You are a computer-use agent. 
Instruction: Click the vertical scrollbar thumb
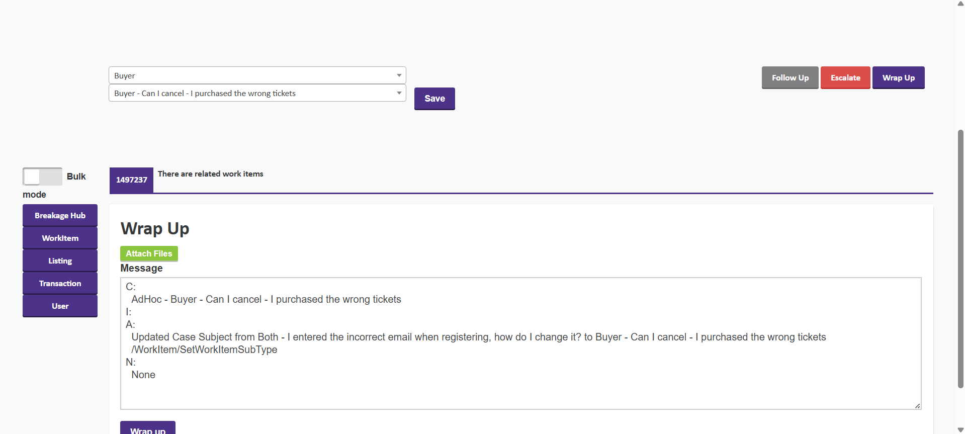(x=960, y=259)
